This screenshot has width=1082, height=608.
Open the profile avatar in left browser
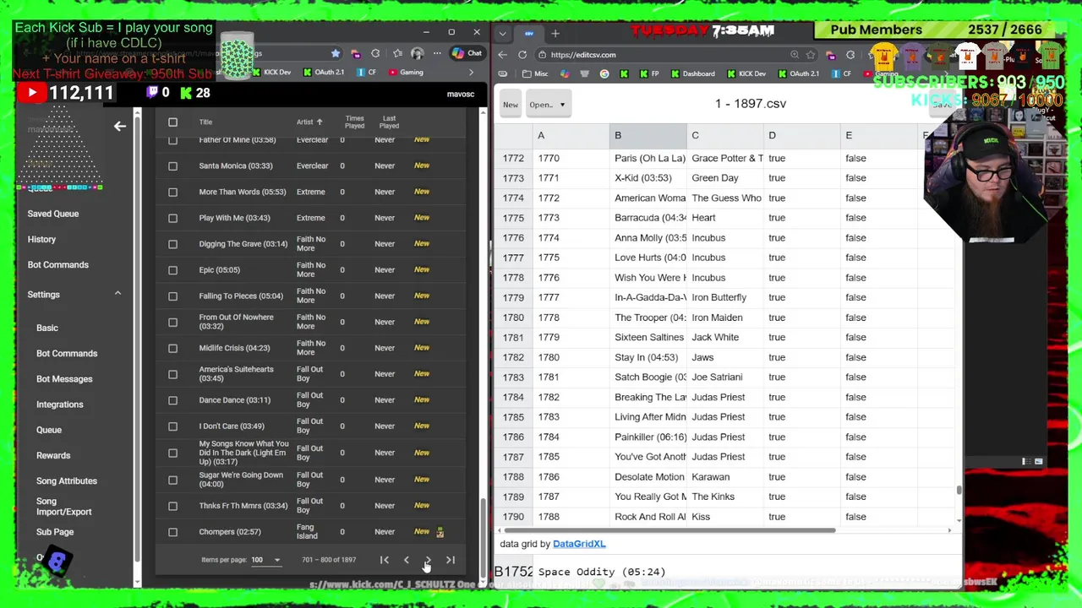pos(417,54)
